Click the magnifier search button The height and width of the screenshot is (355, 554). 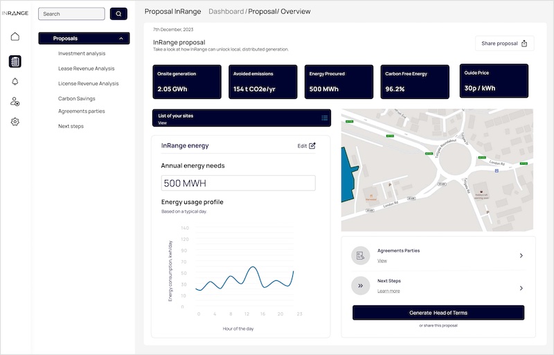coord(118,14)
